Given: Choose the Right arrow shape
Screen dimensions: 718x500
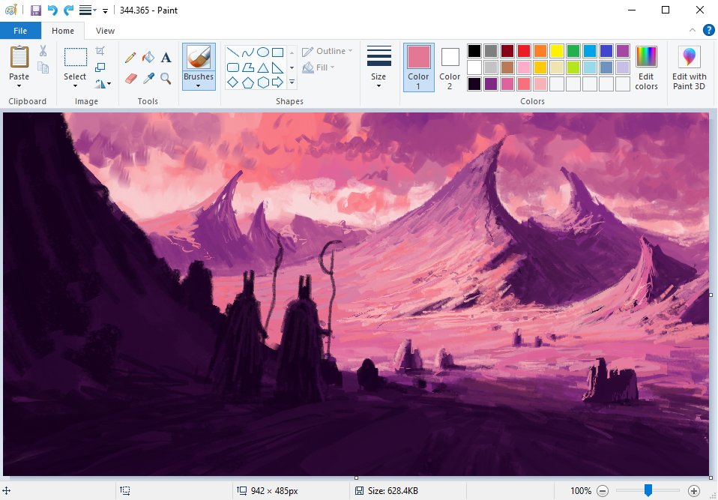Looking at the screenshot, I should point(277,82).
